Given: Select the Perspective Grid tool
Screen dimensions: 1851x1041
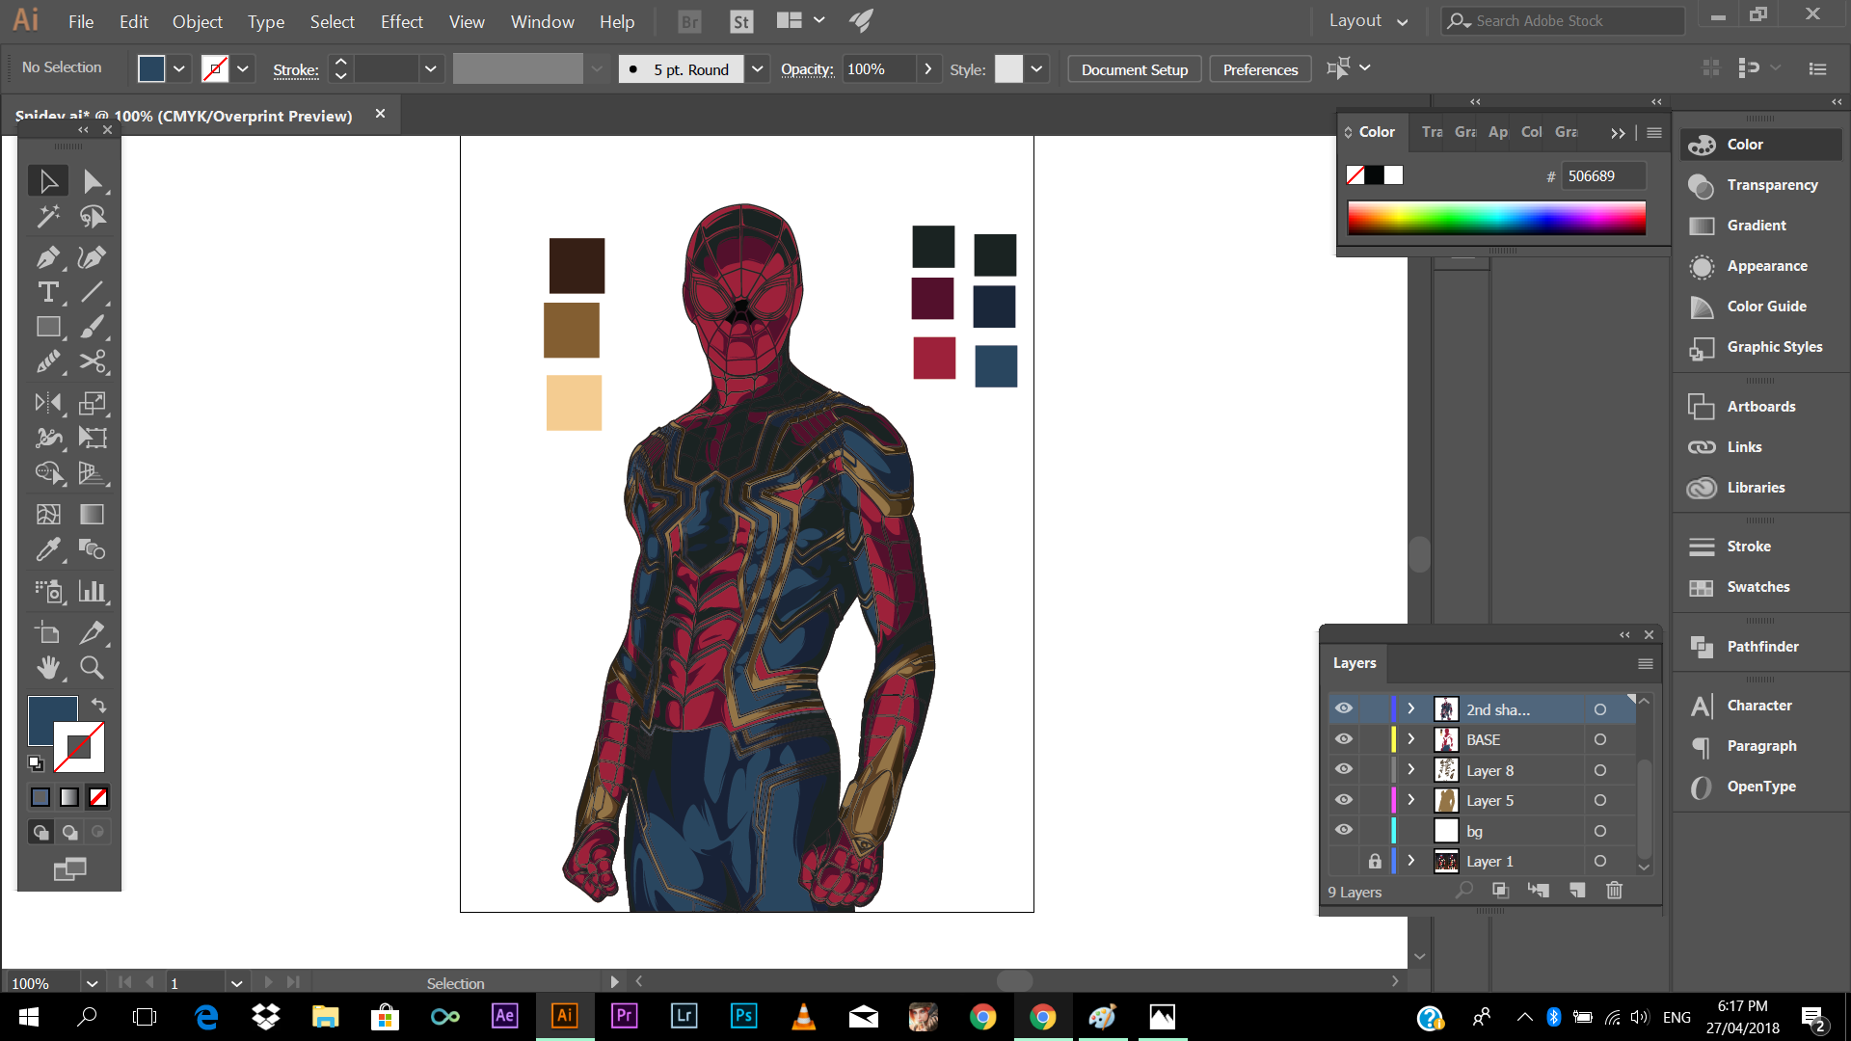Looking at the screenshot, I should coord(93,473).
